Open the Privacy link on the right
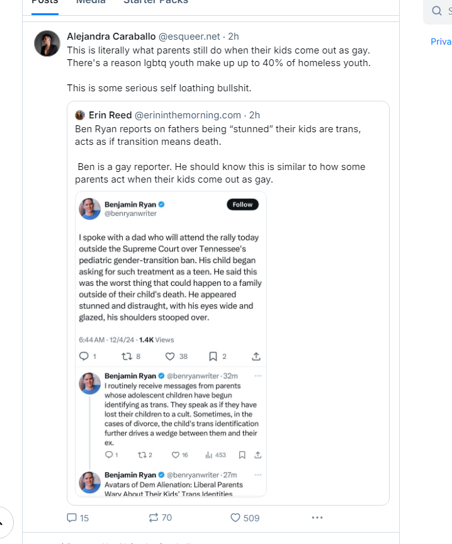Viewport: 452px width, 544px height. point(441,42)
